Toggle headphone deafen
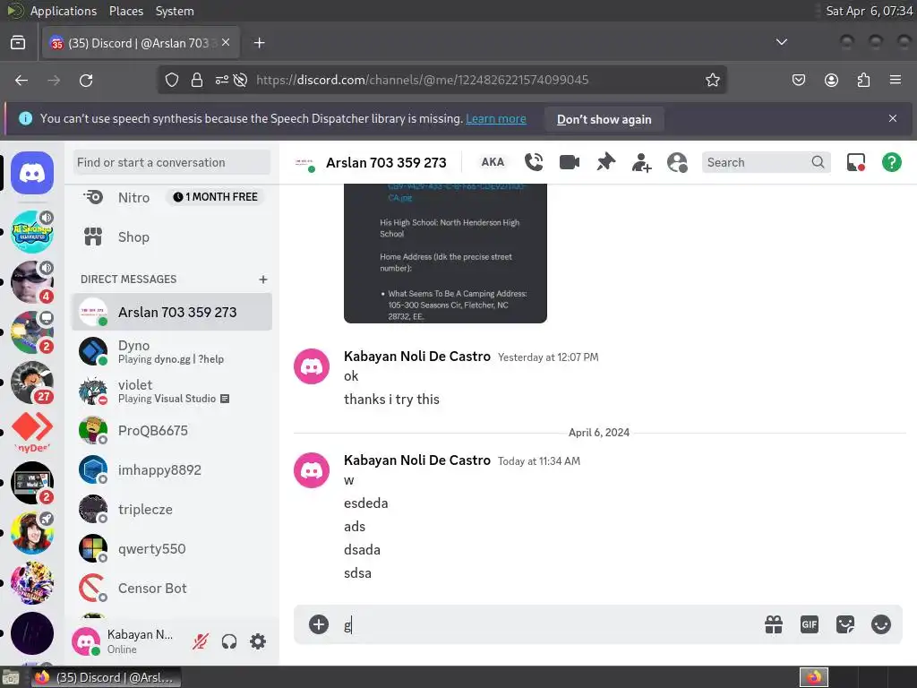The image size is (917, 688). coord(228,641)
